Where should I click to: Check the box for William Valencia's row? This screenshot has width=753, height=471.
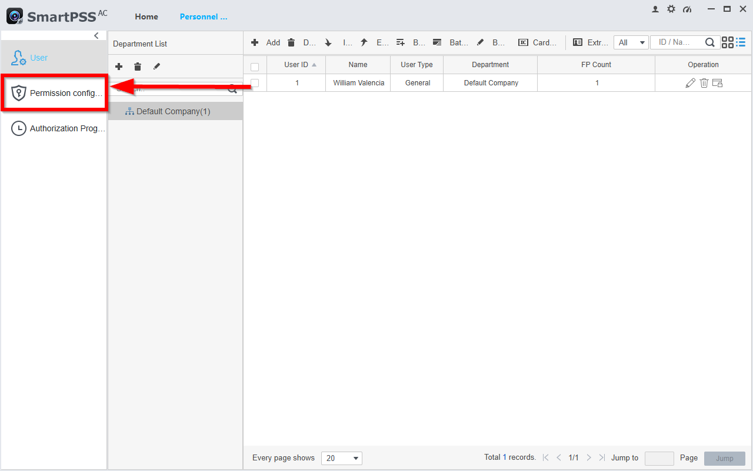[255, 83]
